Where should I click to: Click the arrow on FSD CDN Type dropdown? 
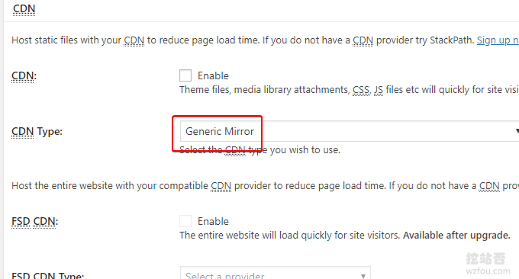point(363,276)
